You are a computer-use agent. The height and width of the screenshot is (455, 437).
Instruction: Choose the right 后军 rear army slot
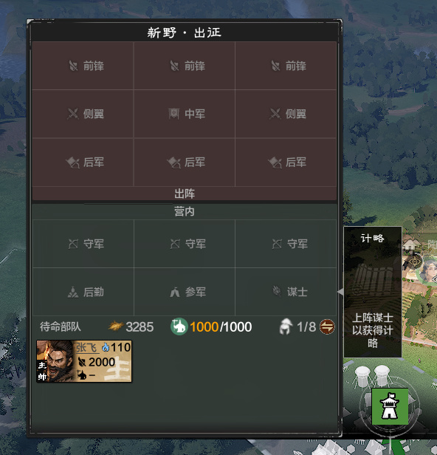coord(286,162)
